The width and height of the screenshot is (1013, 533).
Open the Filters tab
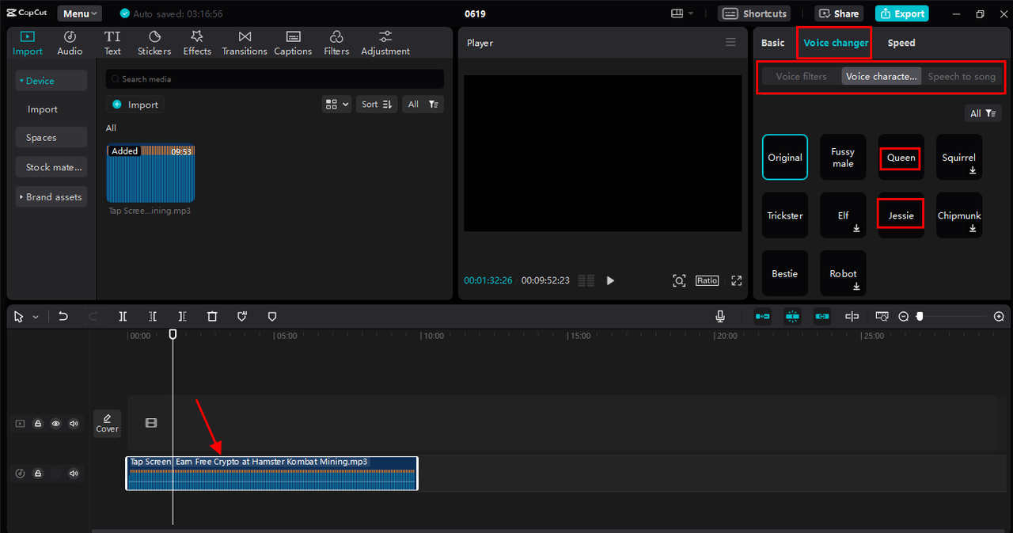coord(336,43)
